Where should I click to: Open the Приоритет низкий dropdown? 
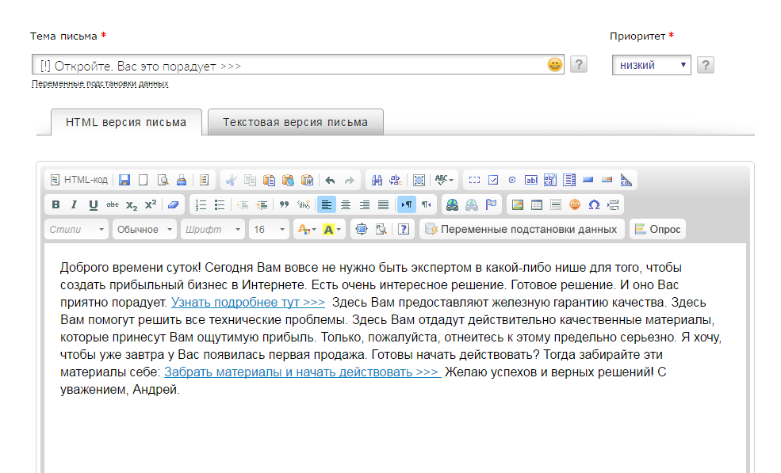tap(652, 65)
